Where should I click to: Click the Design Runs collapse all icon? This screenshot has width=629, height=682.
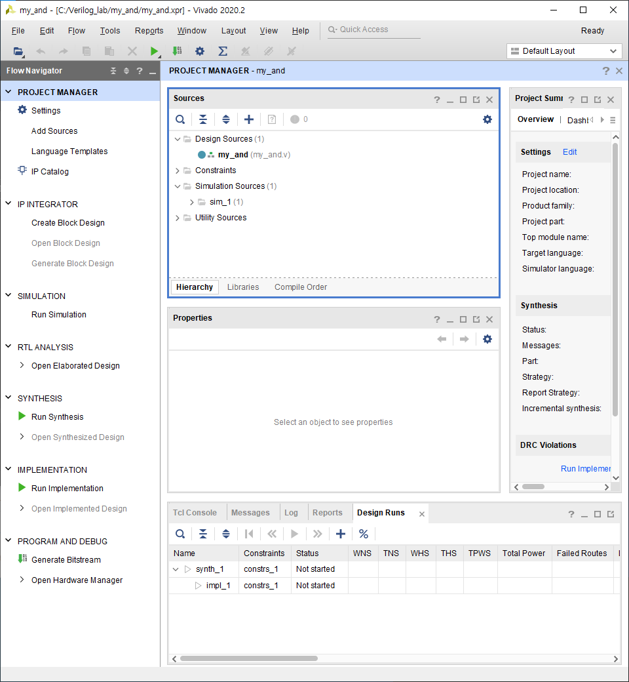click(x=203, y=534)
